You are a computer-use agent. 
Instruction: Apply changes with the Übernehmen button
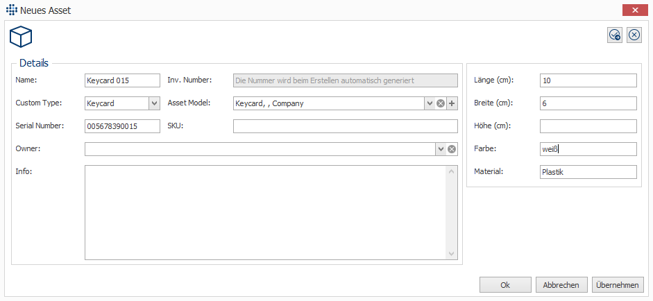tap(619, 285)
